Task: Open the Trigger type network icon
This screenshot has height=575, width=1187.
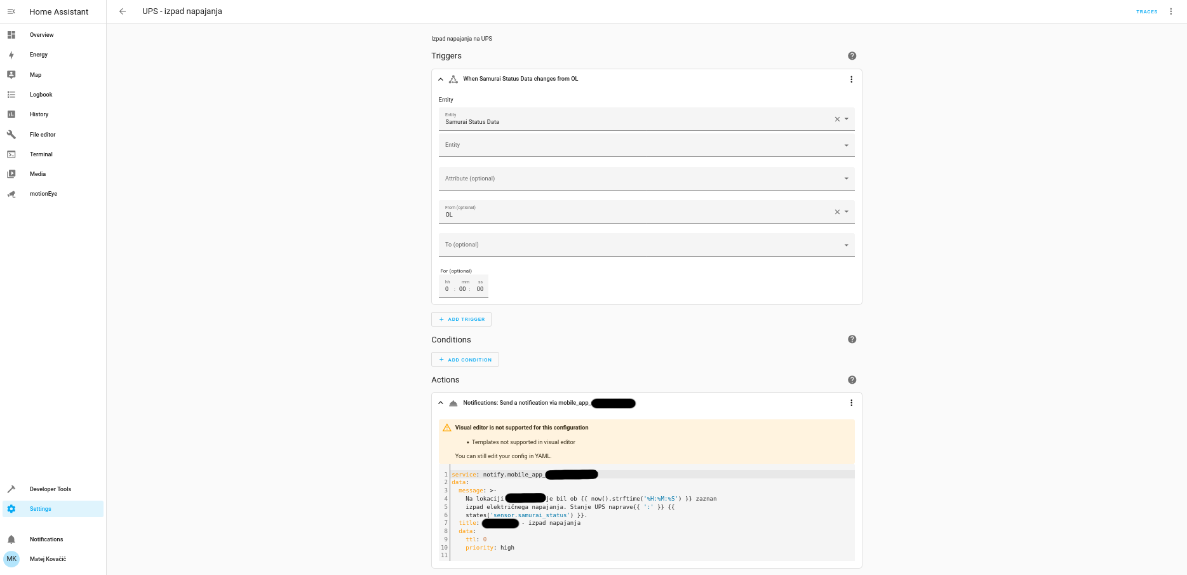Action: [x=453, y=79]
